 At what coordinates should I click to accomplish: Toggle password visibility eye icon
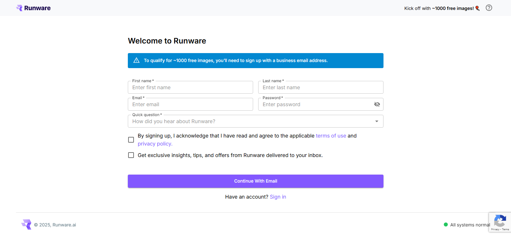377,104
